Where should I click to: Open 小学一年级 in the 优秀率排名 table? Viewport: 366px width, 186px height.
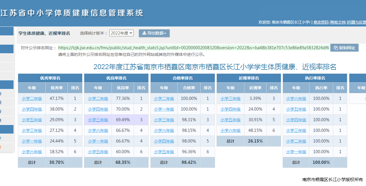pyautogui.click(x=32, y=141)
